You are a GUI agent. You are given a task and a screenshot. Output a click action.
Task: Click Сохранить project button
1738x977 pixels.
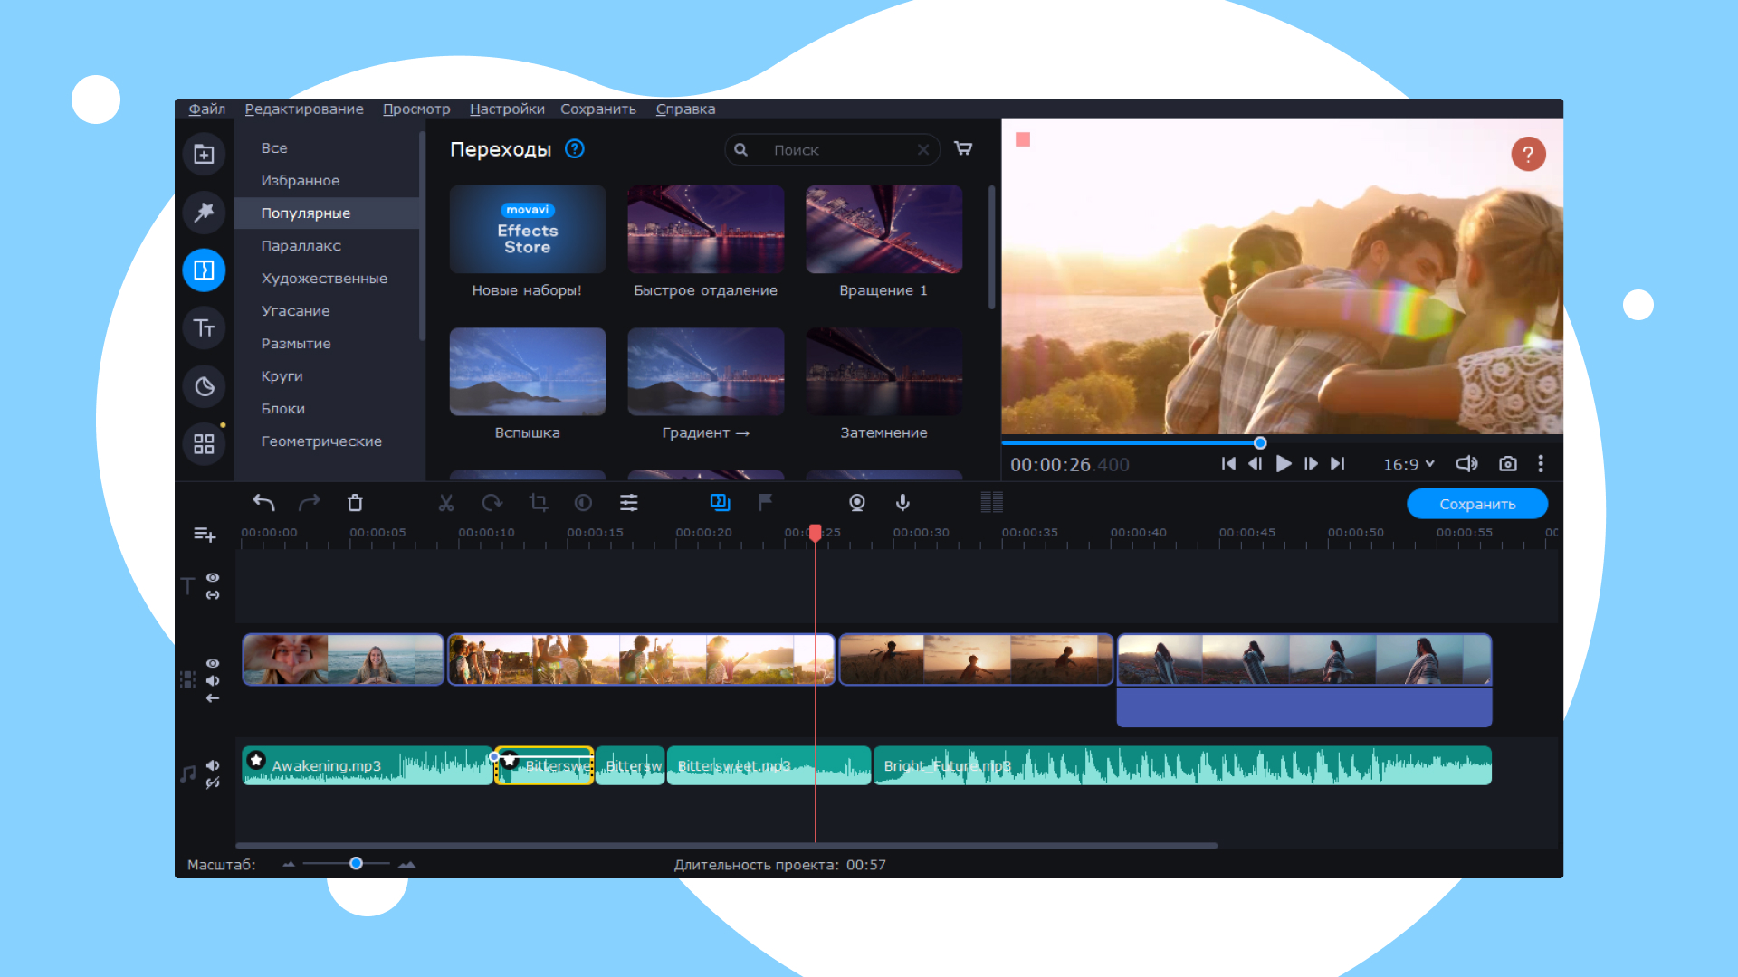pyautogui.click(x=1476, y=502)
